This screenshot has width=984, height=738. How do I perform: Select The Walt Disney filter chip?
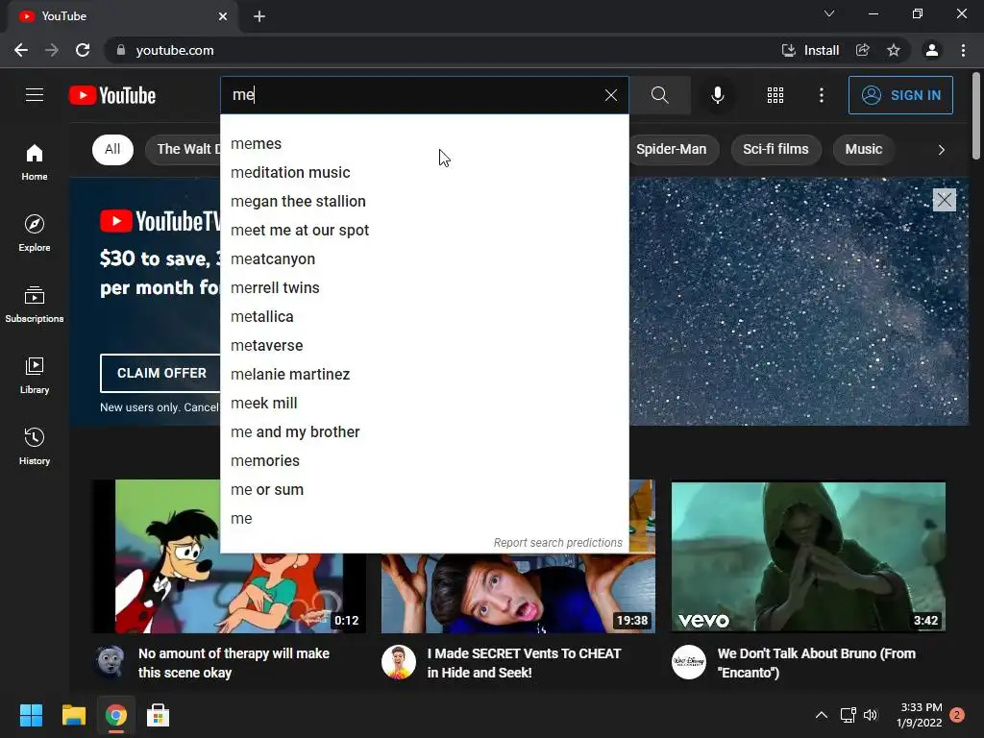(184, 149)
